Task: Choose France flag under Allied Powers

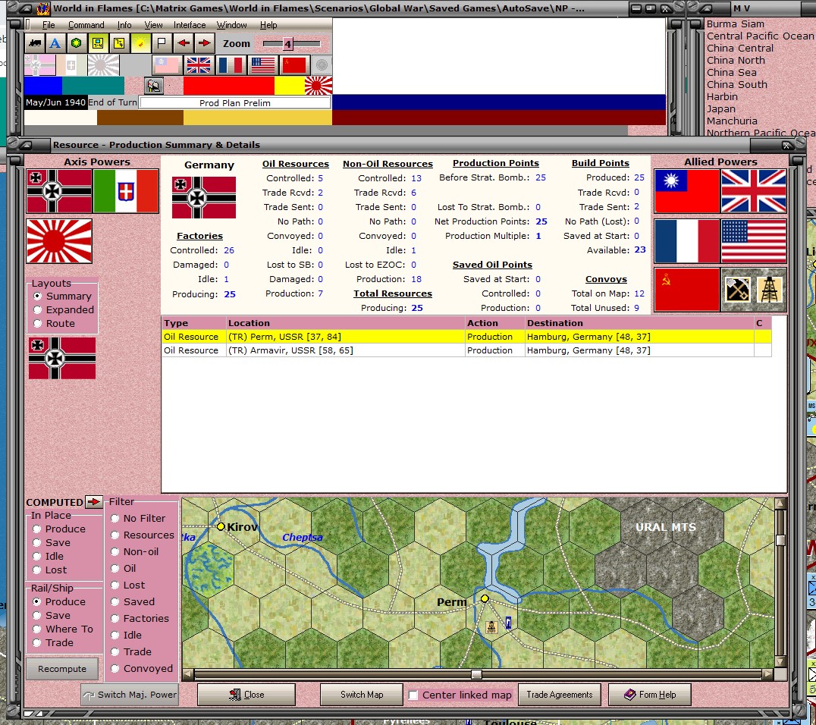Action: (687, 241)
